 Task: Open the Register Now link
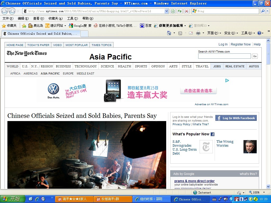[x=241, y=44]
